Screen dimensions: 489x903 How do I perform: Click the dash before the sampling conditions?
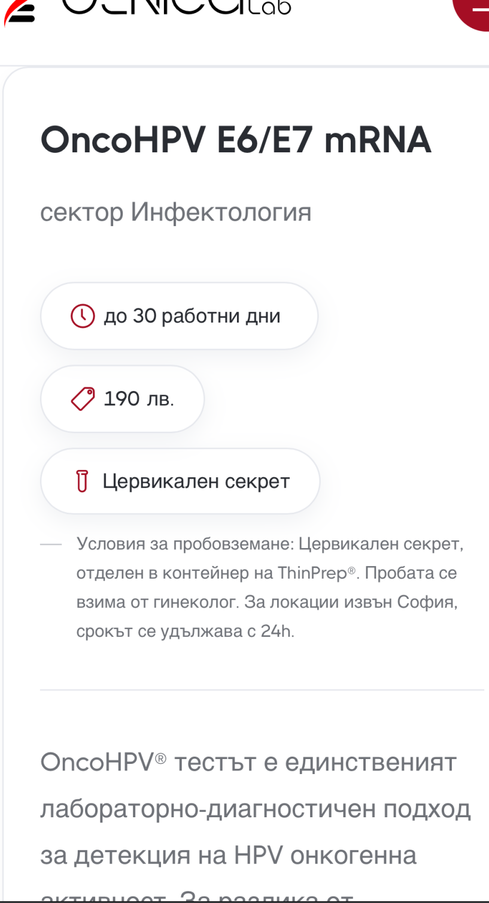pyautogui.click(x=51, y=544)
